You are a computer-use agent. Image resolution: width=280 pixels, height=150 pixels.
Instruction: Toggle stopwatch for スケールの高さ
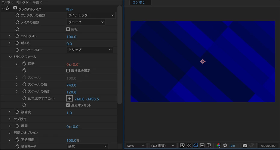point(24,91)
